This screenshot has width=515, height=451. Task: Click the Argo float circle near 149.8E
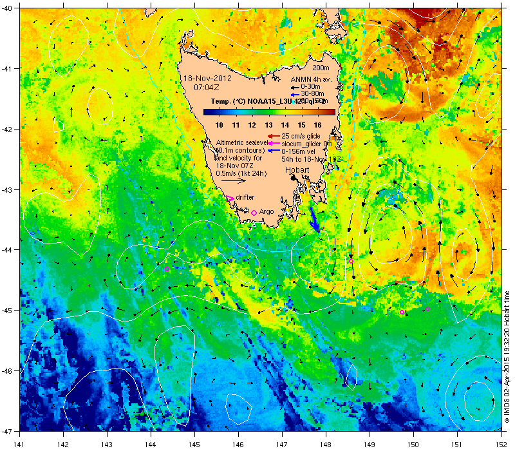(402, 312)
